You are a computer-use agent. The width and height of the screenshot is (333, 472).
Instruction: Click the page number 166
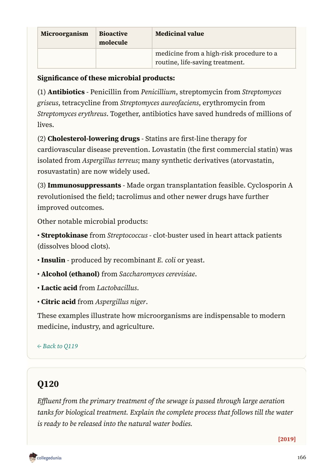pos(302,457)
